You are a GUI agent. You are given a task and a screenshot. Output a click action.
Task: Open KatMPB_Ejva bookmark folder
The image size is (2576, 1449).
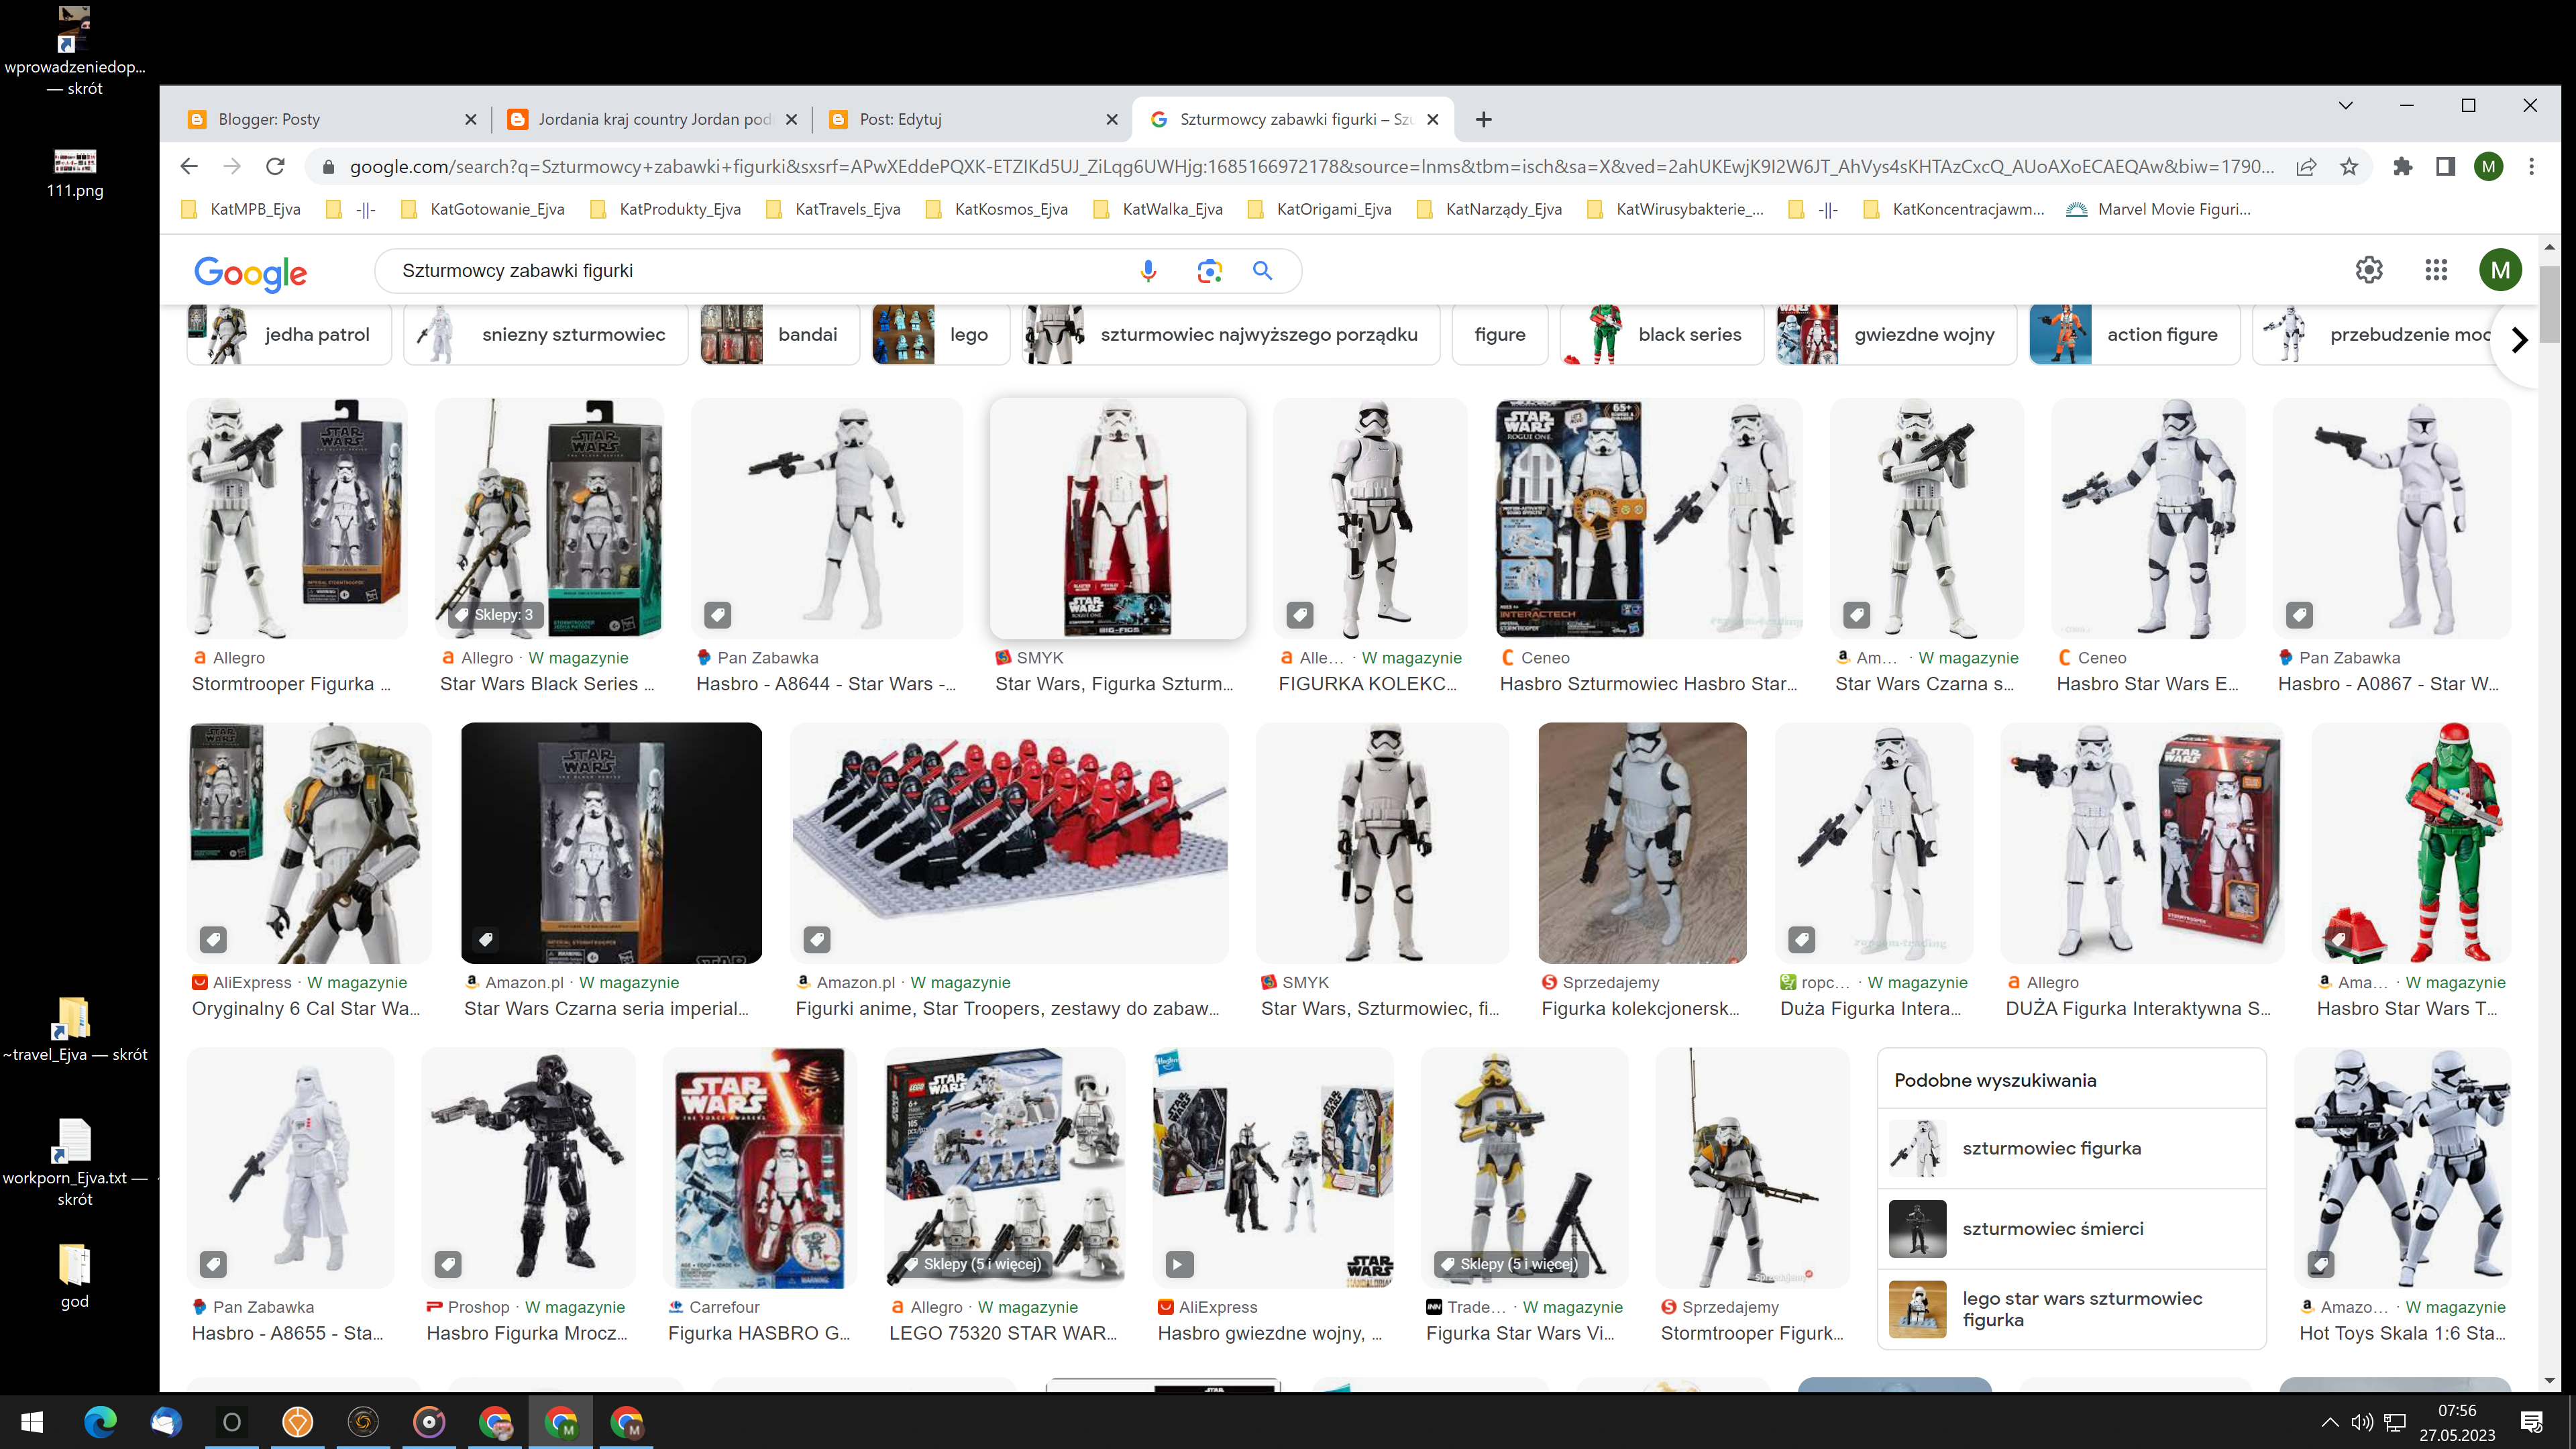(242, 209)
